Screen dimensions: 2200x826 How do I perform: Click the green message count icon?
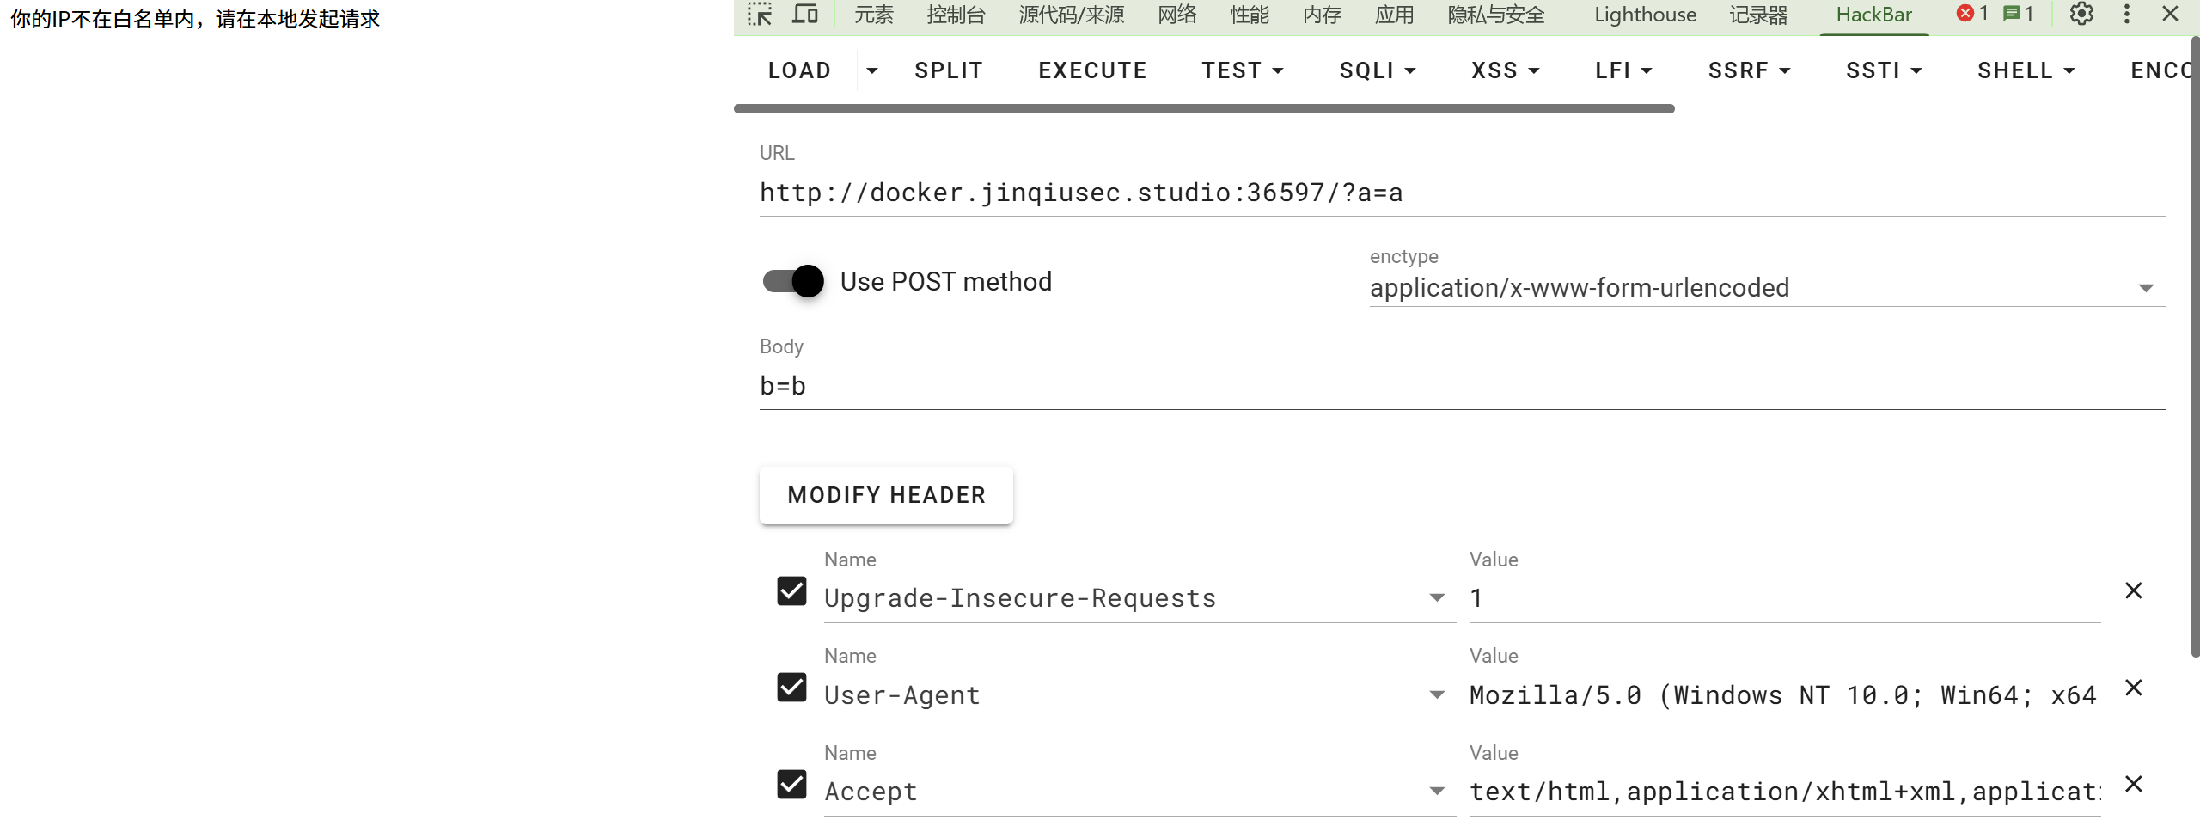coord(2017,15)
